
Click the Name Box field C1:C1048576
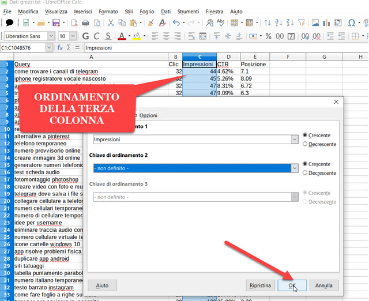click(23, 48)
